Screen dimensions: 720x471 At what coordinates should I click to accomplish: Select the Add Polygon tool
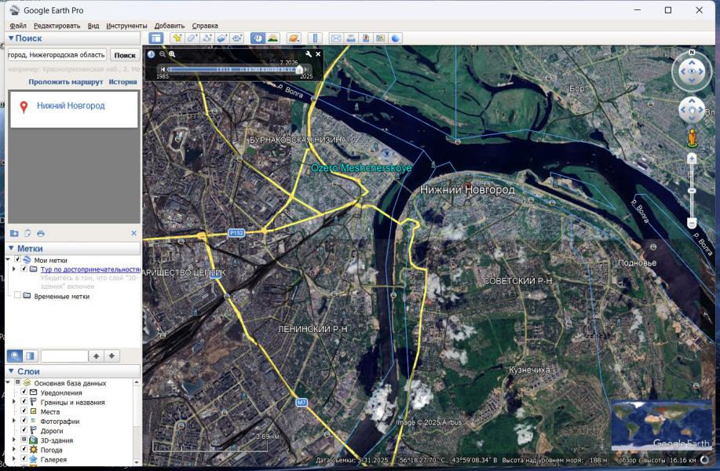click(192, 38)
